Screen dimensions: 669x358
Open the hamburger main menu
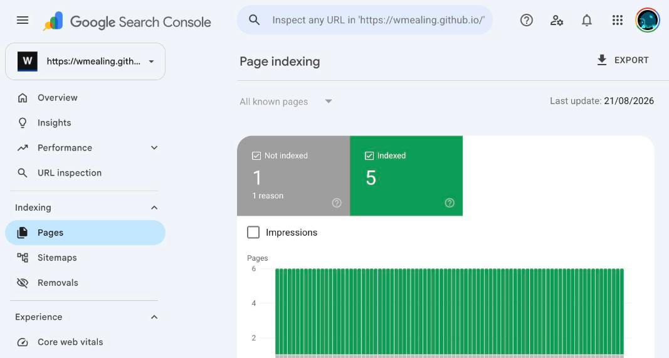pos(23,20)
